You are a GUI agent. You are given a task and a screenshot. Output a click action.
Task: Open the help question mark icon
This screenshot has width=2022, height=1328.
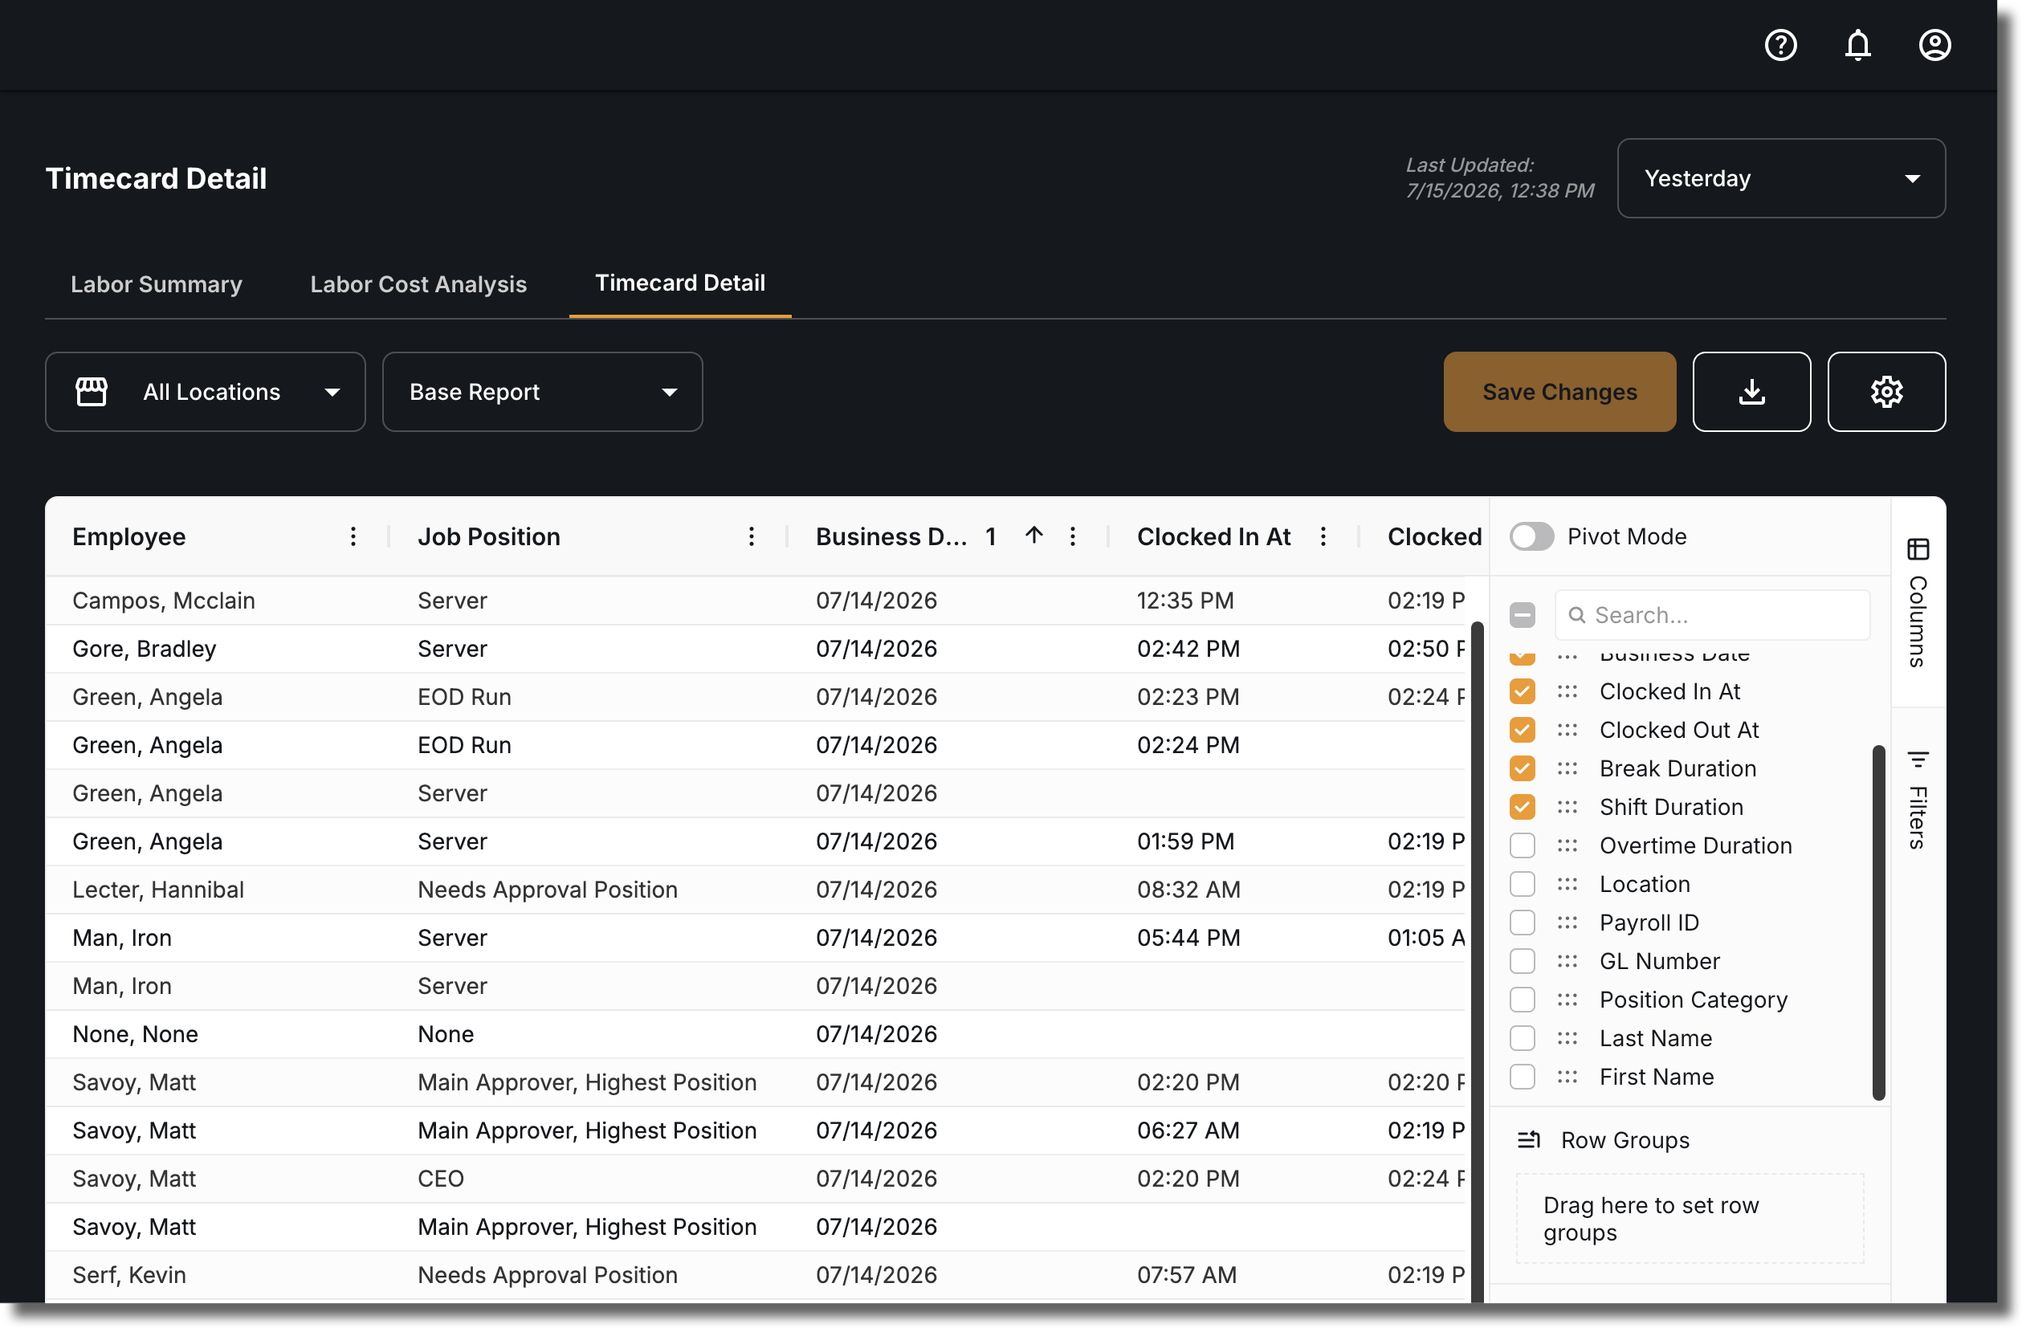(x=1779, y=45)
